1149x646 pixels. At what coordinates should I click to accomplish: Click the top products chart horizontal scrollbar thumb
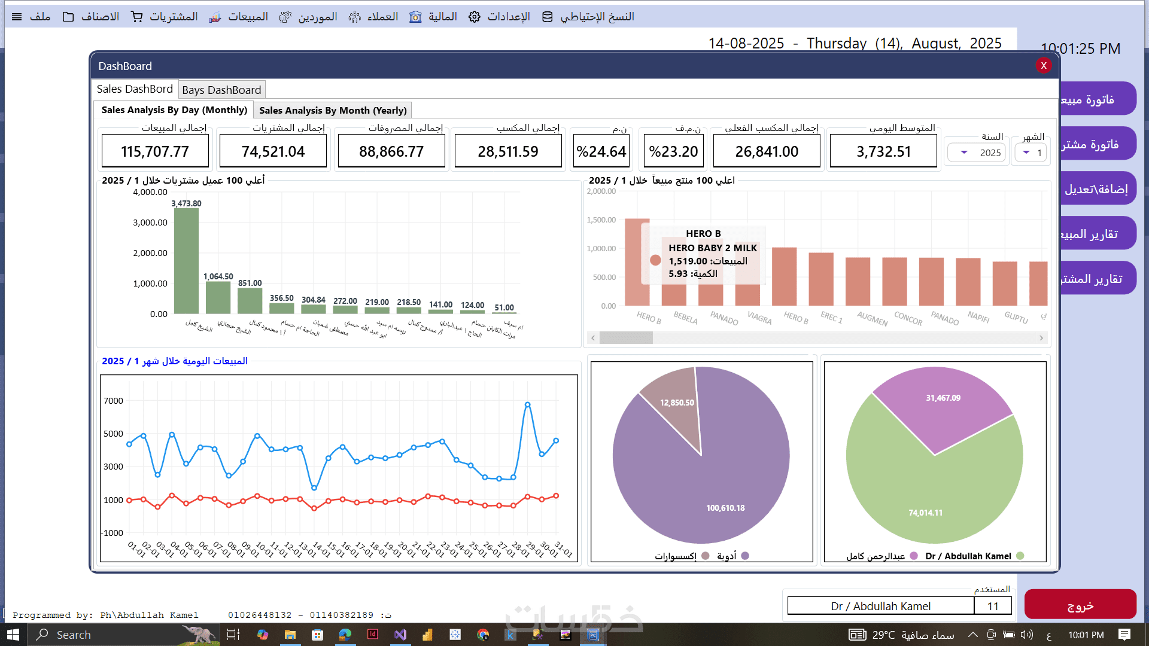pyautogui.click(x=626, y=338)
